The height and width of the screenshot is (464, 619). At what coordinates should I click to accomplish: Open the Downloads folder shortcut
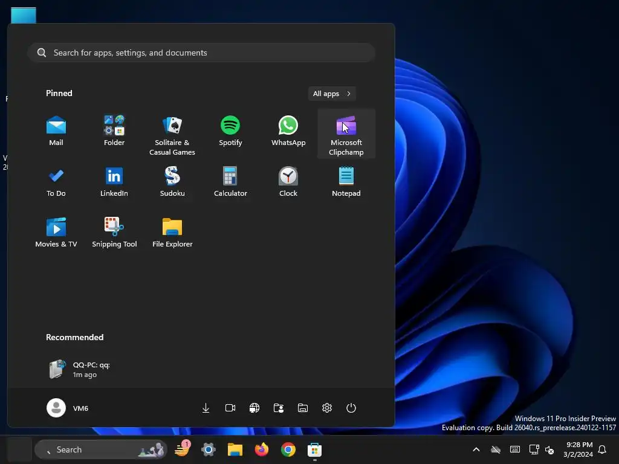tap(206, 408)
